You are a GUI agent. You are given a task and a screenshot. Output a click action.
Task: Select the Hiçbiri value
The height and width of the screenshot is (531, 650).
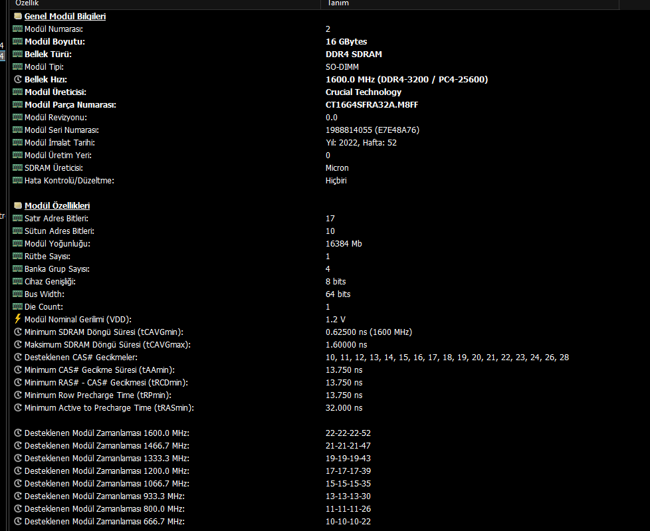[336, 180]
